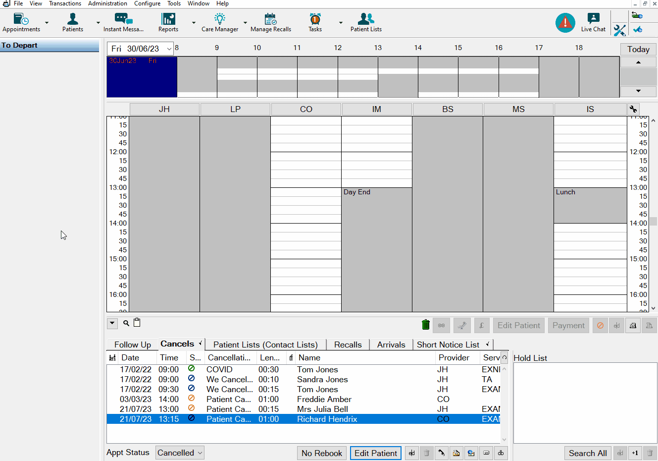Click the Search All button
The image size is (658, 461).
click(x=588, y=453)
